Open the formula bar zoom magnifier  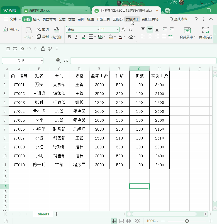pyautogui.click(x=58, y=61)
